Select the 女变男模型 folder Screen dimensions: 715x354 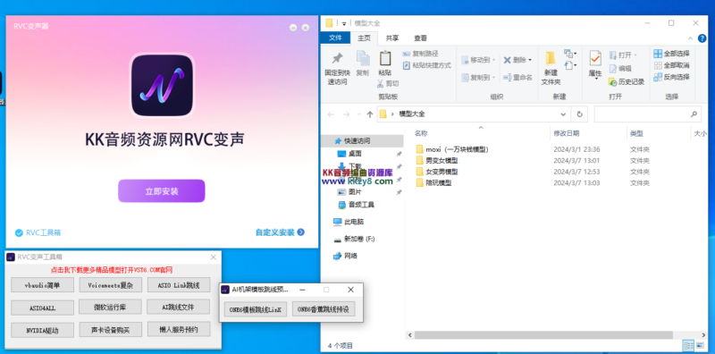(x=437, y=172)
